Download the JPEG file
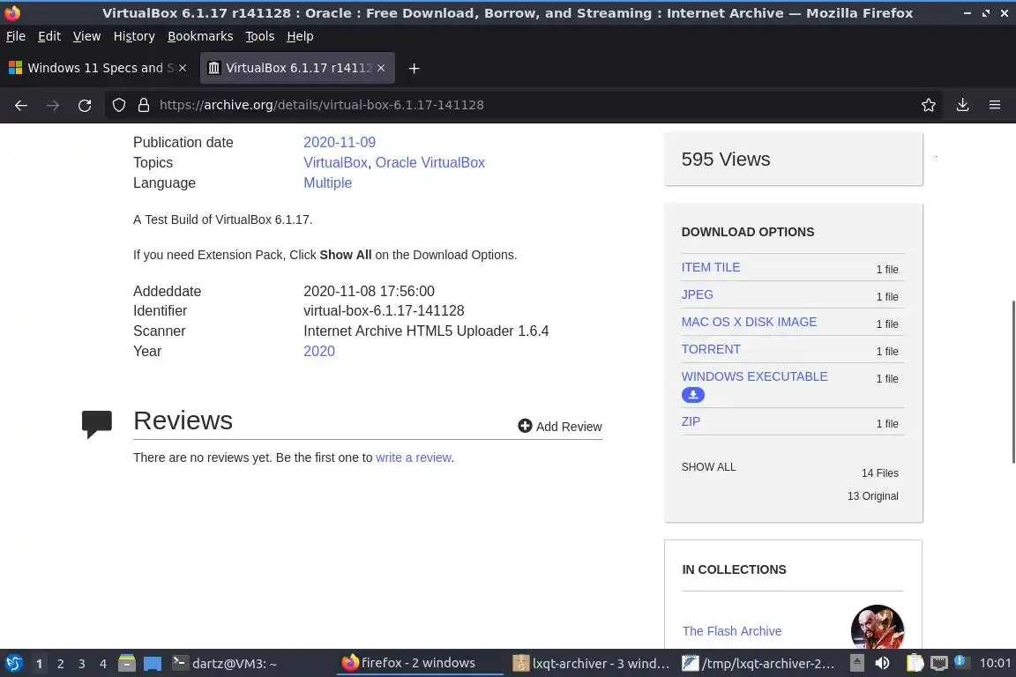1016x677 pixels. point(698,294)
